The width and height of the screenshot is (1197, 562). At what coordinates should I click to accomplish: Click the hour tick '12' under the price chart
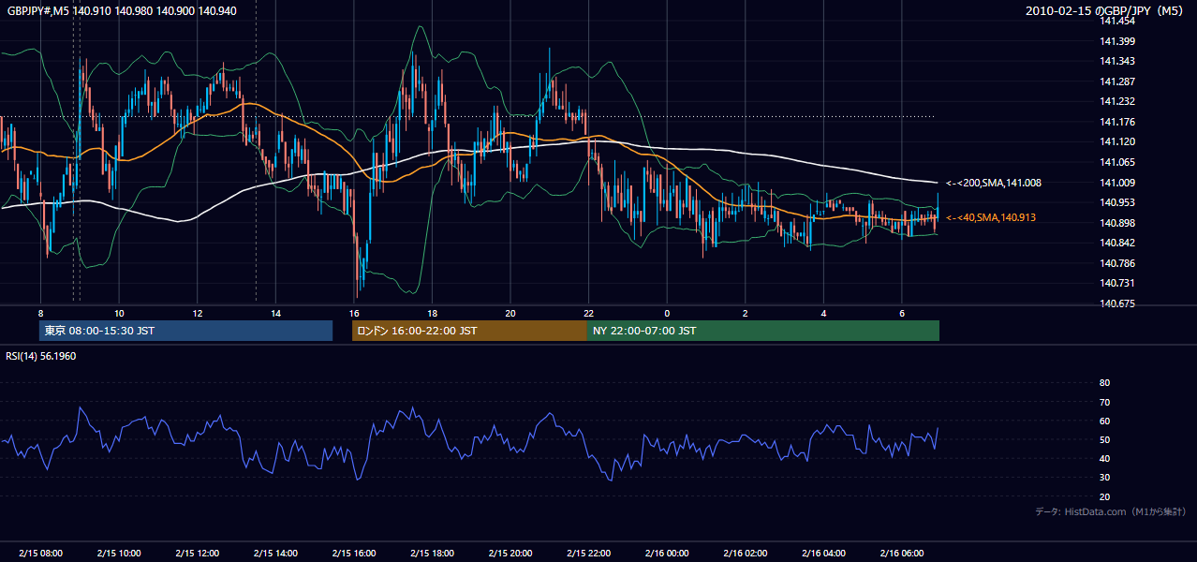(x=197, y=313)
